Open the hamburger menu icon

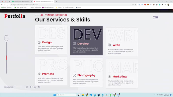[155, 17]
